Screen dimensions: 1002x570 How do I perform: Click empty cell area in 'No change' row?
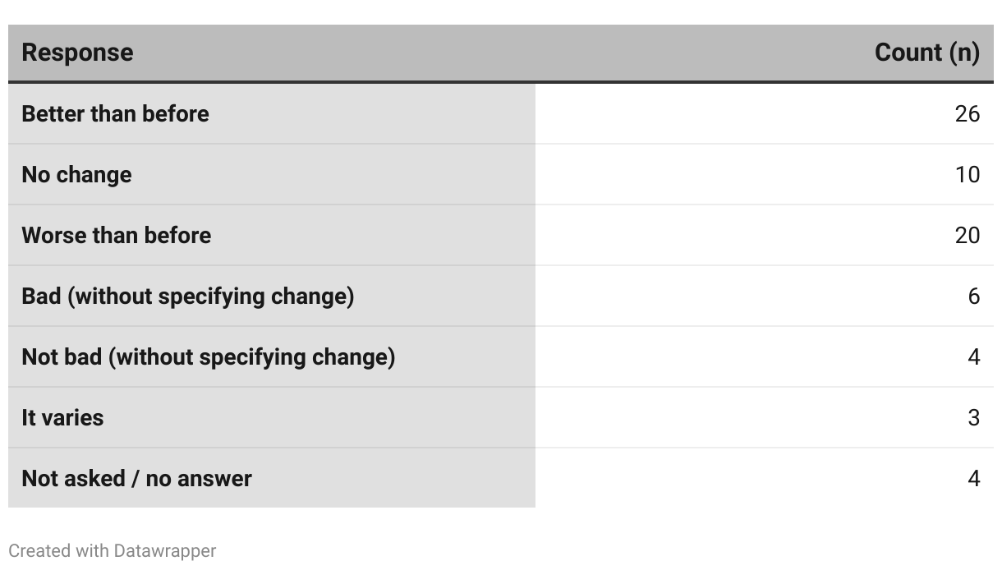coord(739,174)
